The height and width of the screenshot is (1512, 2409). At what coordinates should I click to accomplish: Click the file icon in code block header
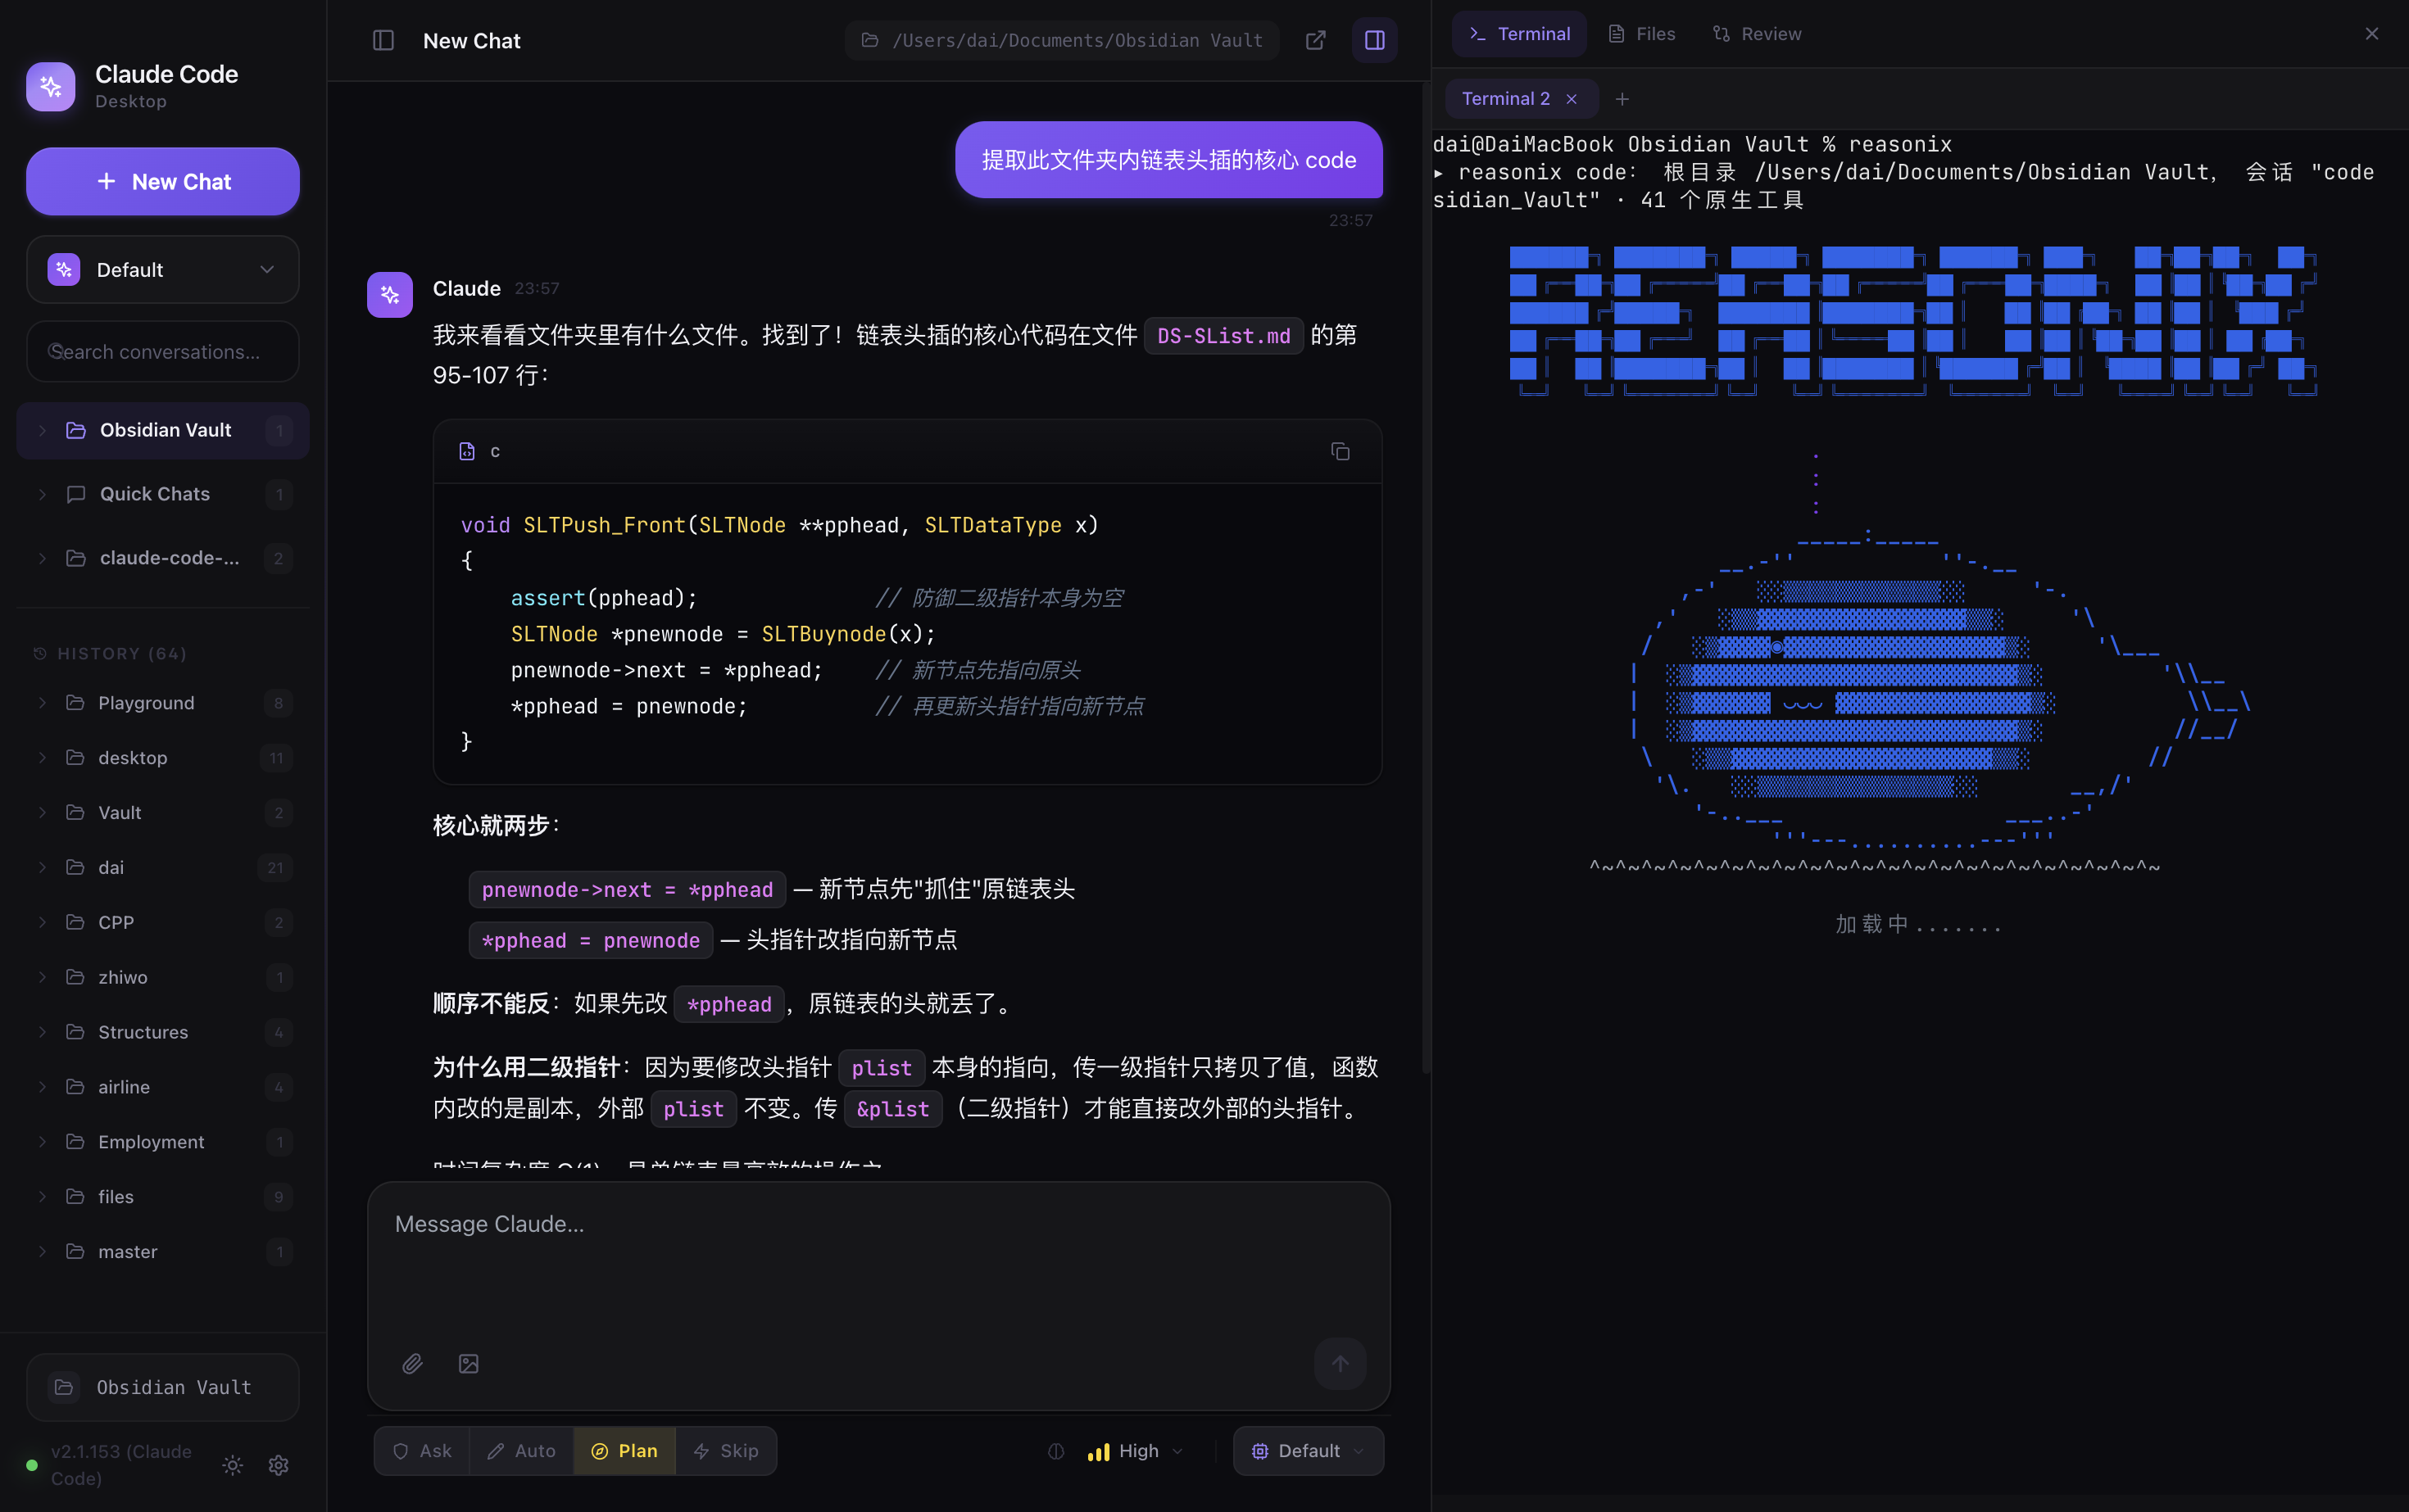pyautogui.click(x=466, y=452)
